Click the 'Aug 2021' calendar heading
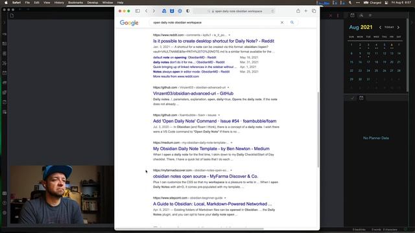The width and height of the screenshot is (415, 233). click(x=361, y=27)
